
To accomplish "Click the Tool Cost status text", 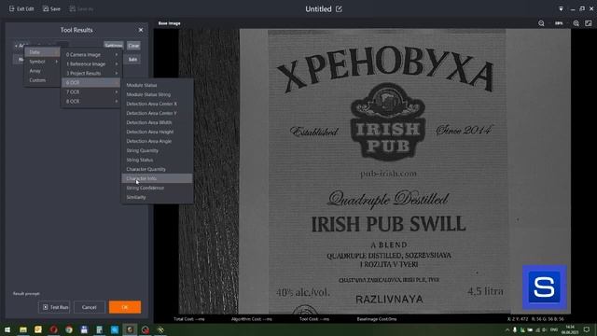I will coord(314,319).
